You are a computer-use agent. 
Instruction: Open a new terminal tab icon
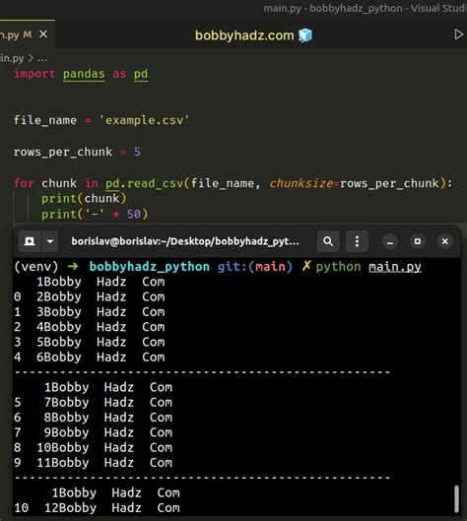[30, 241]
